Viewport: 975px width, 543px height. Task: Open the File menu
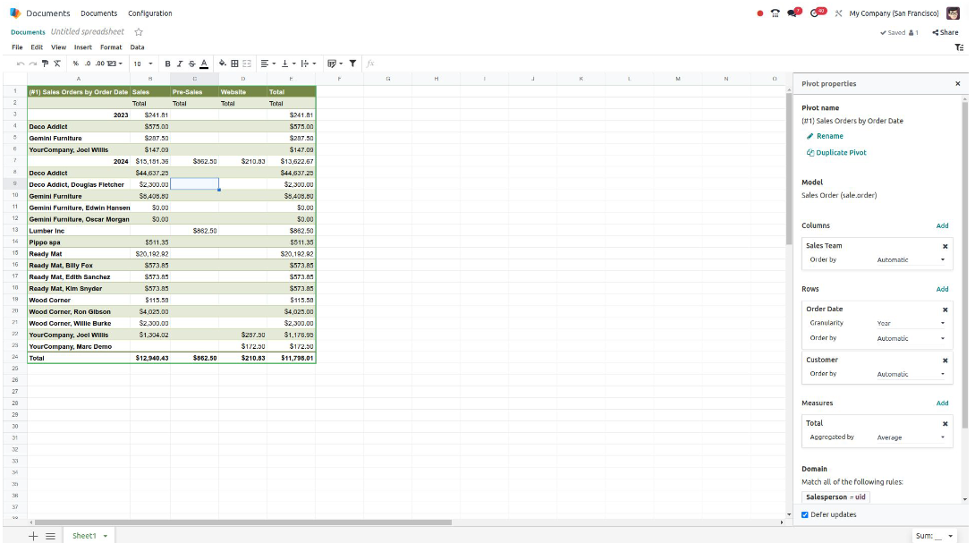pyautogui.click(x=17, y=47)
